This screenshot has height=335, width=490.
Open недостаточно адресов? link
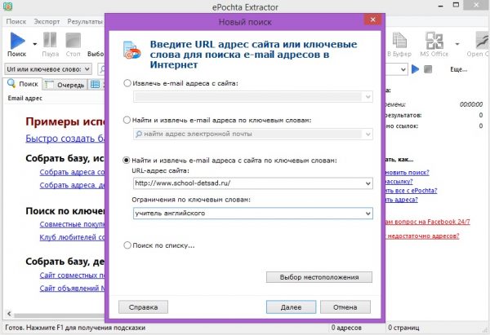[x=422, y=236]
